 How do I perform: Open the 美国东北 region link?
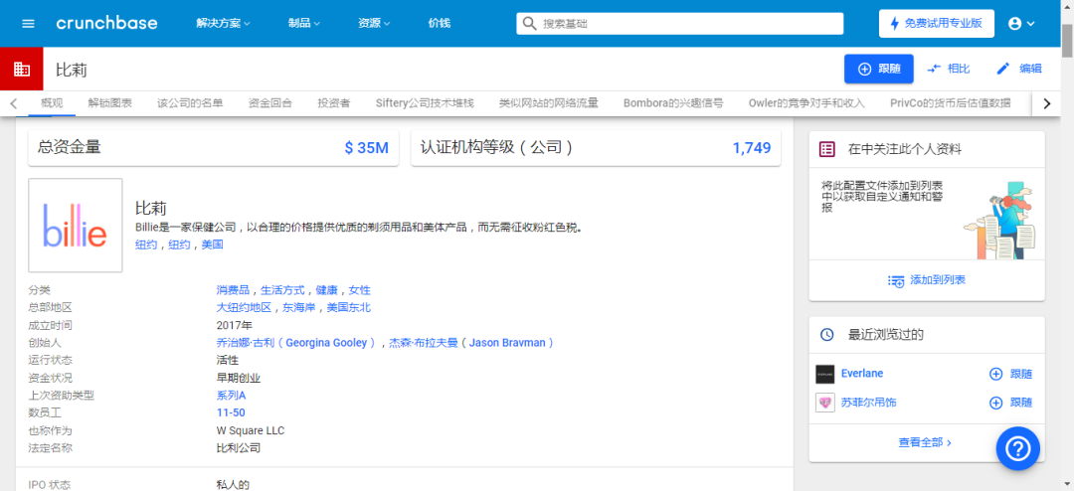[348, 307]
